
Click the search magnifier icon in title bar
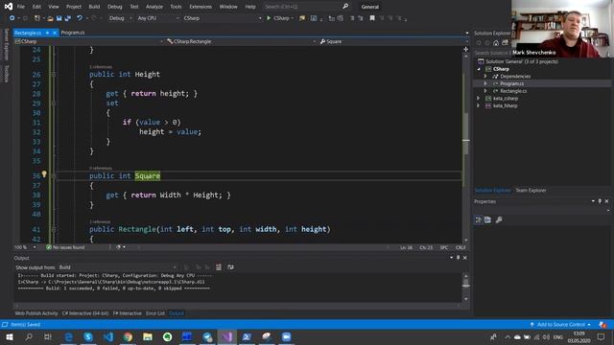(x=345, y=7)
